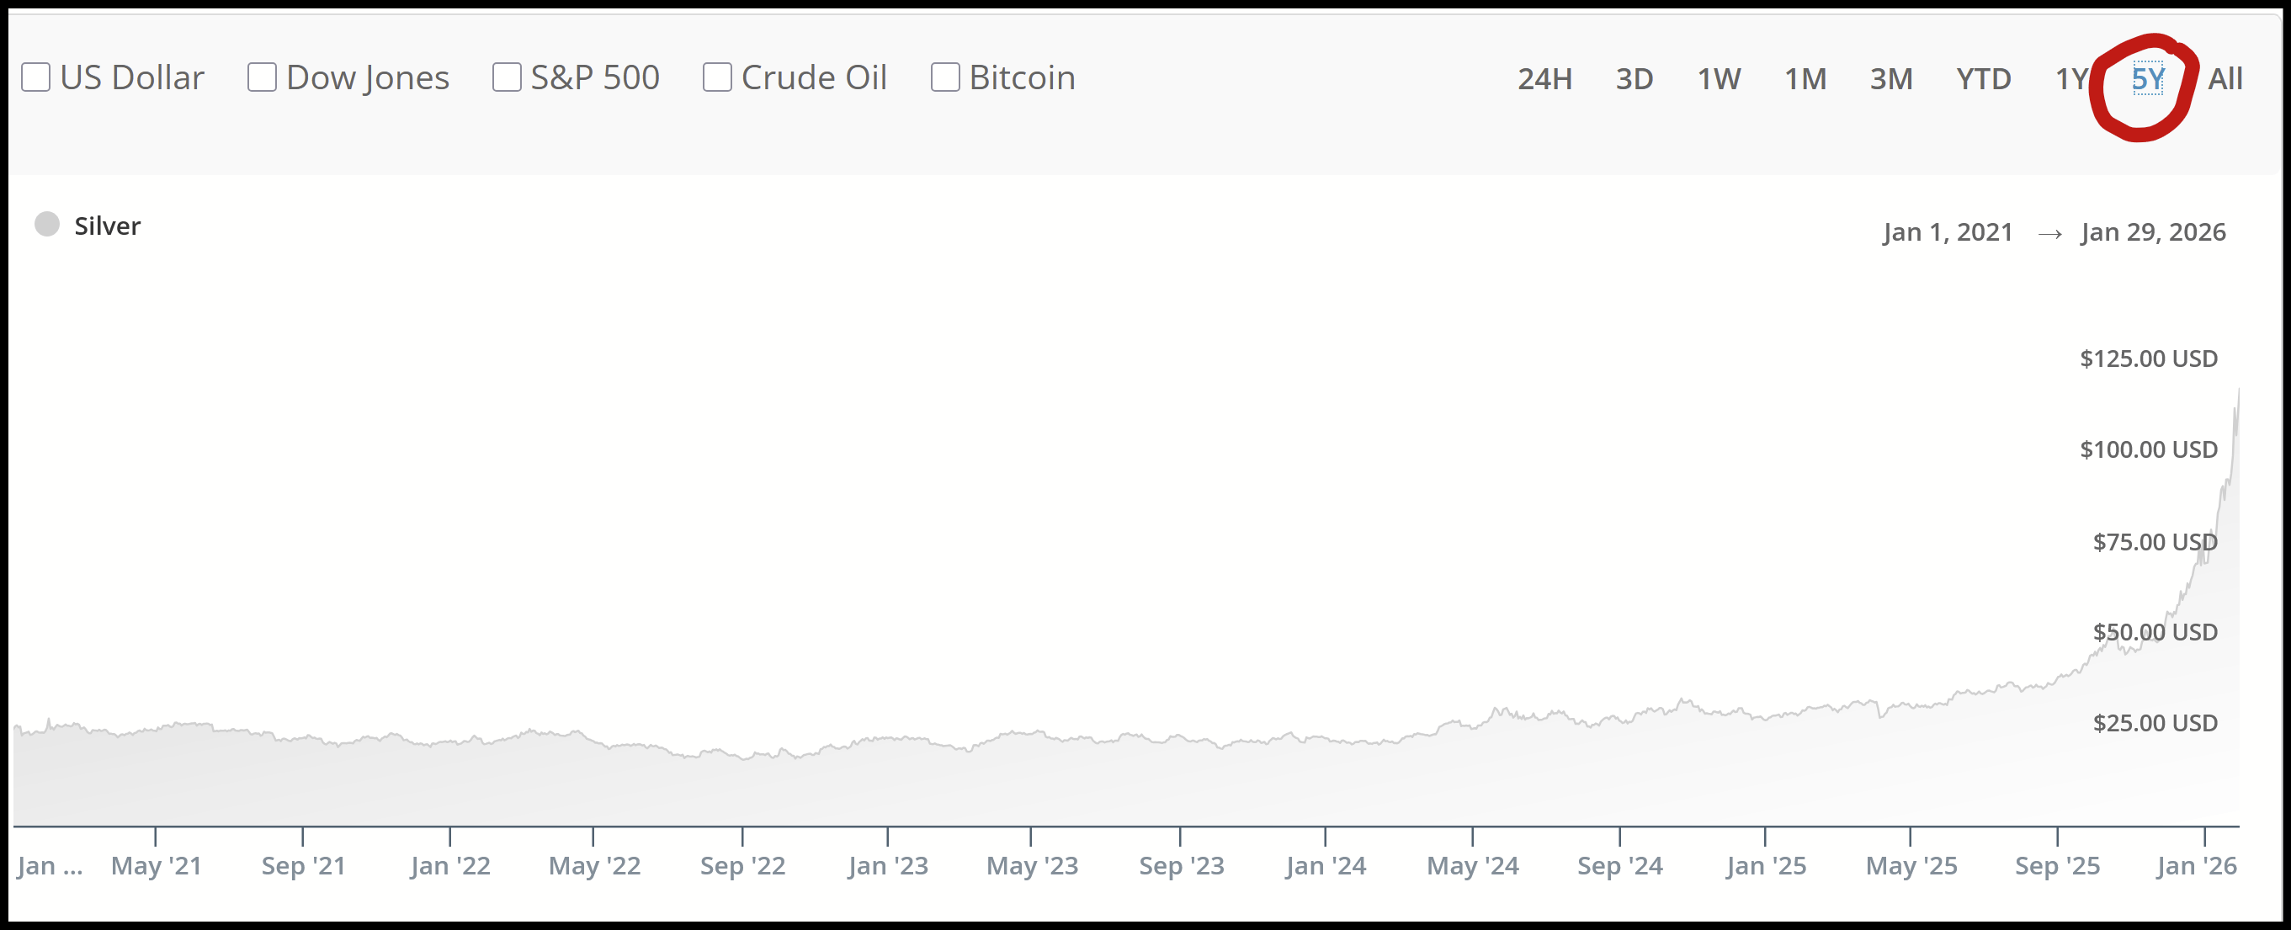Click the circled 5Y range button
Screen dimensions: 2291x930
[x=2148, y=79]
